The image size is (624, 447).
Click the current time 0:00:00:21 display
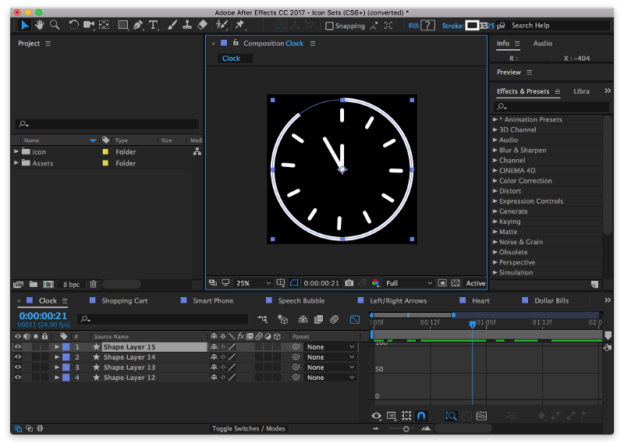(x=43, y=316)
